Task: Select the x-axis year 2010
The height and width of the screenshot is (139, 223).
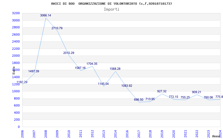Action: [69, 134]
